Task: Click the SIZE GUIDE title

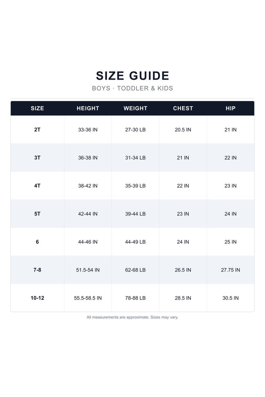Action: click(132, 76)
